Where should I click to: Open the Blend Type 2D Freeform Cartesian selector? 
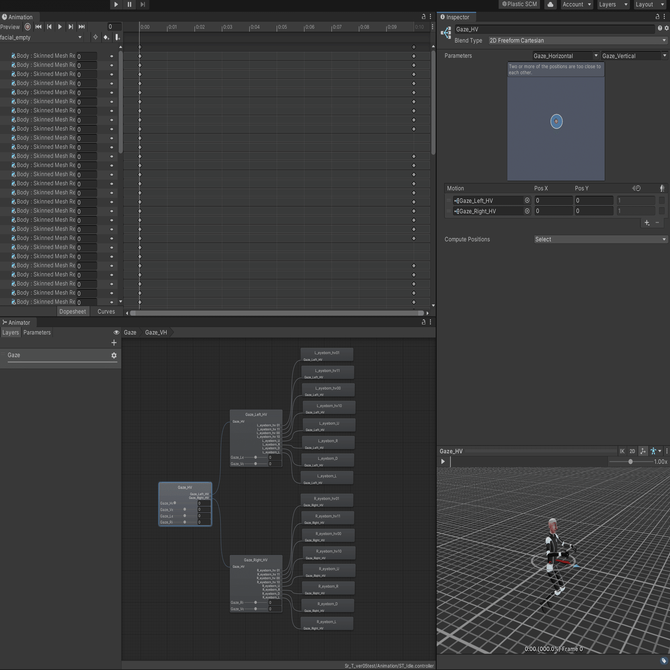578,41
